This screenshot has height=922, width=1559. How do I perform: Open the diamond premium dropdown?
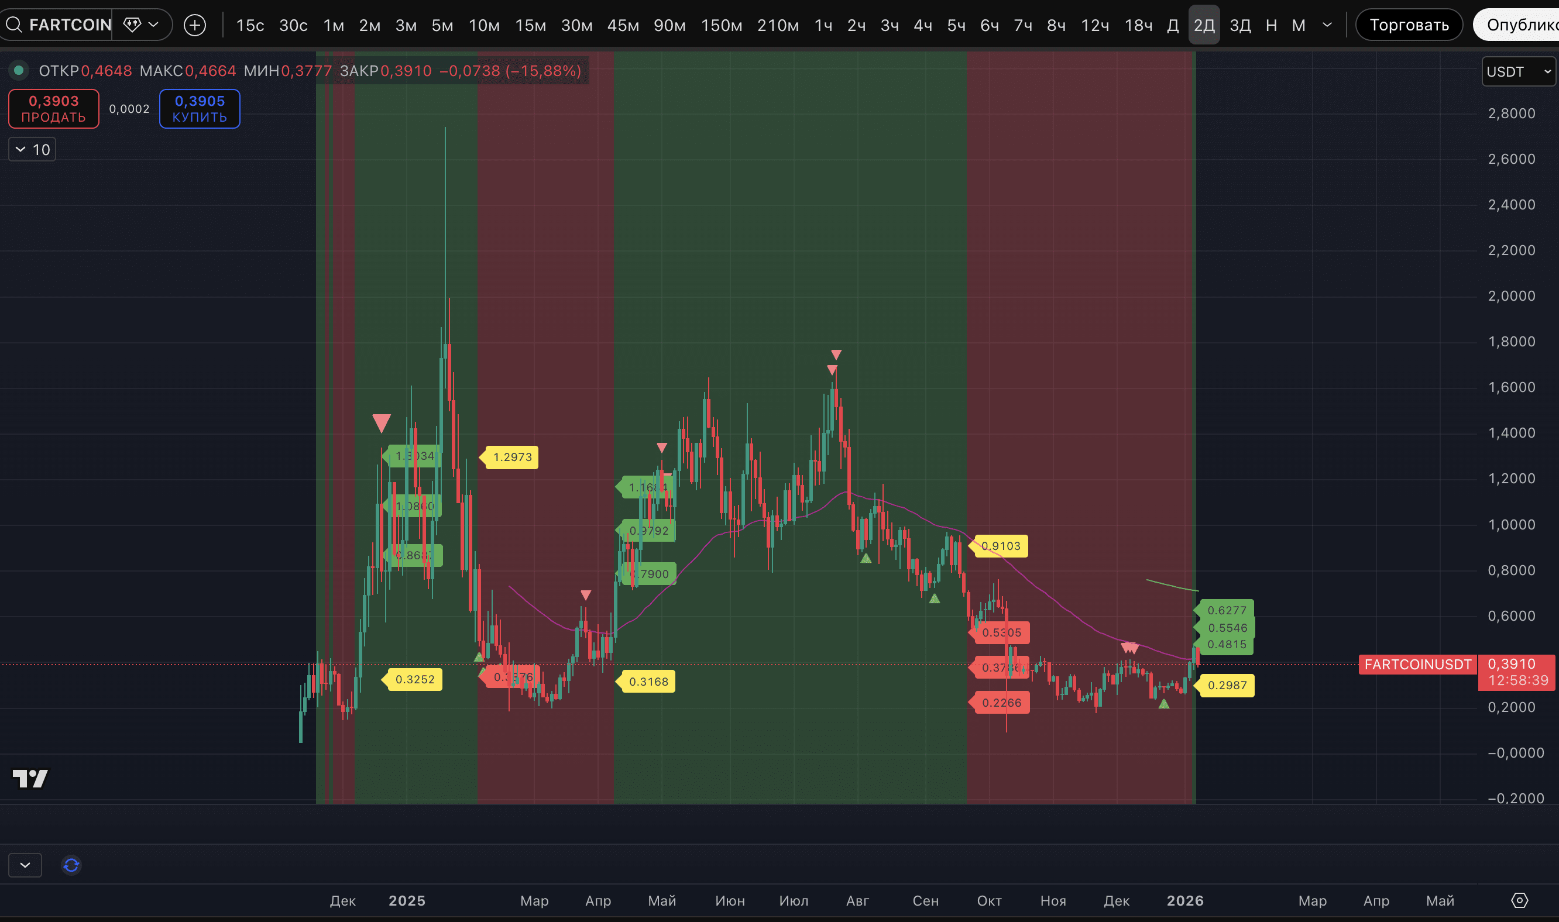pyautogui.click(x=141, y=25)
